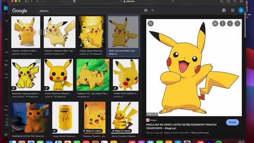Open the Pokemon Pikachu orange poster thumbnail
The width and height of the screenshot is (254, 143).
[95, 118]
